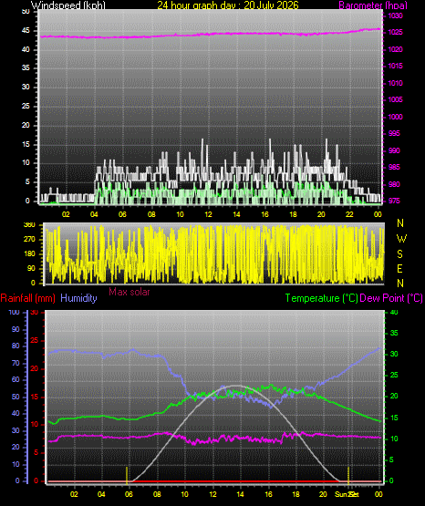Click the 1005 barometer axis value
The width and height of the screenshot is (425, 506).
click(395, 99)
